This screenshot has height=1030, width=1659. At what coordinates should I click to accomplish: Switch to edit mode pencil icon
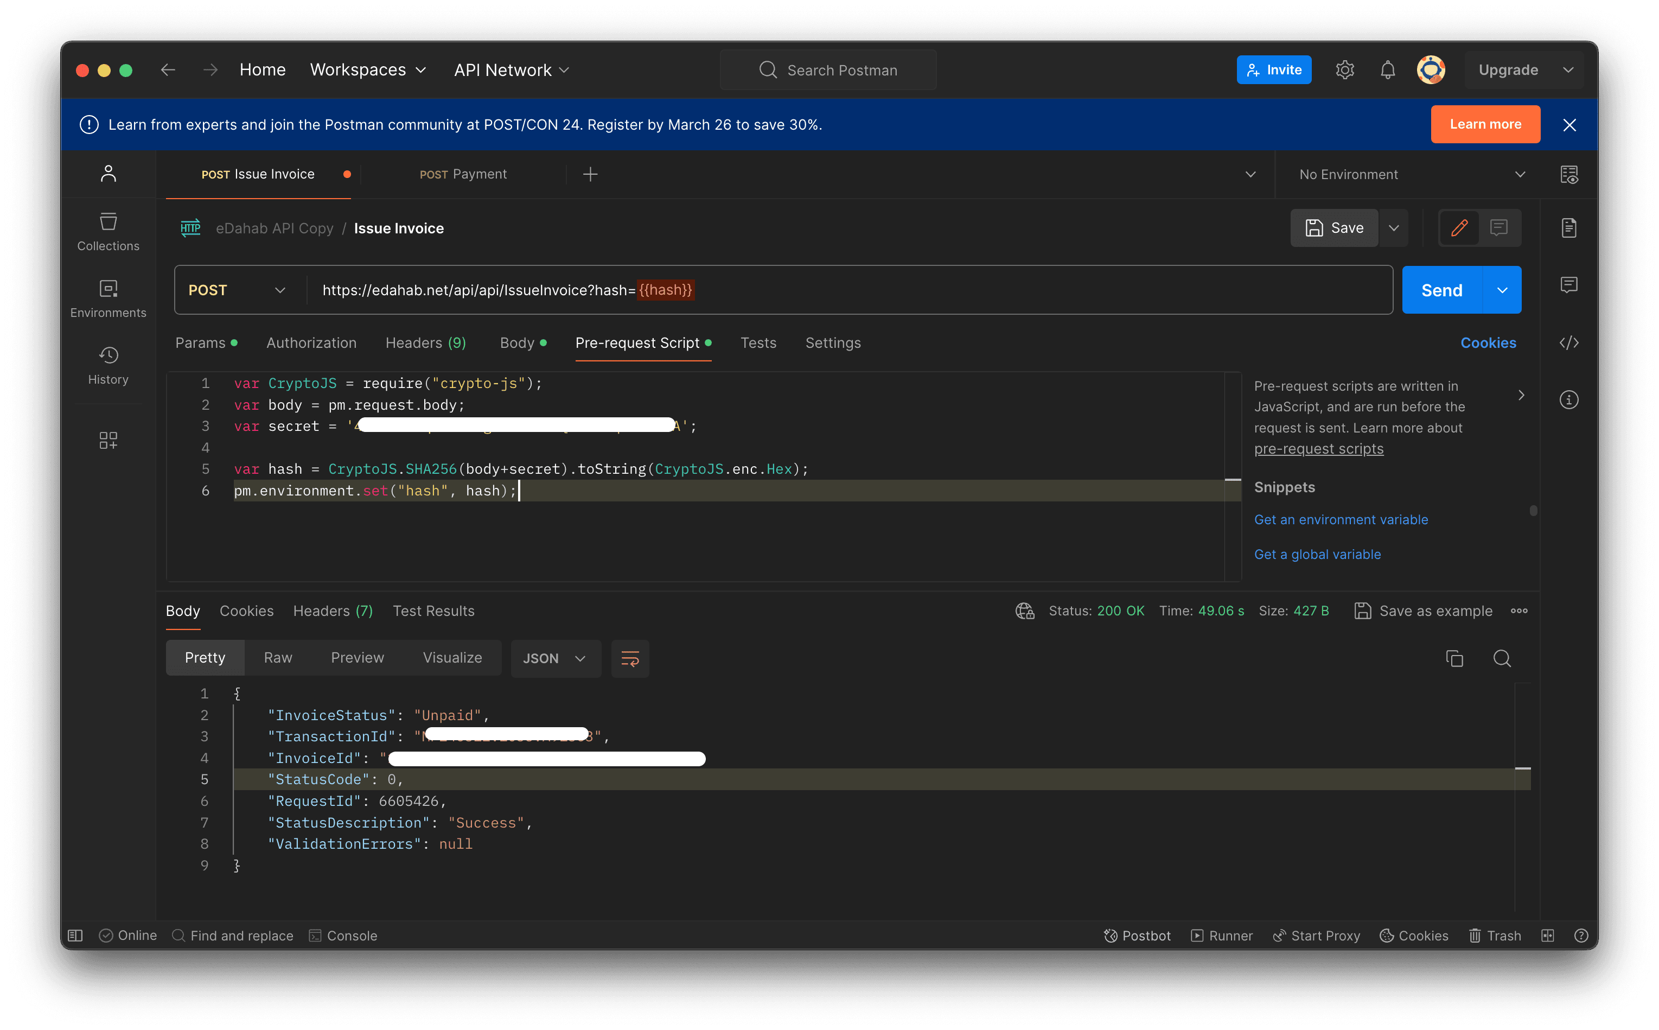click(x=1459, y=227)
